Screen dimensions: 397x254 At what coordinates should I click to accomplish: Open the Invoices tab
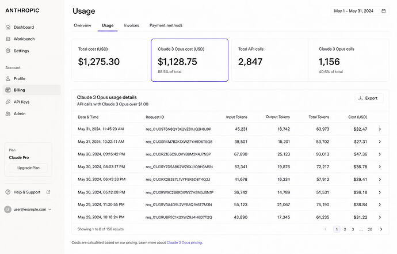(x=131, y=25)
